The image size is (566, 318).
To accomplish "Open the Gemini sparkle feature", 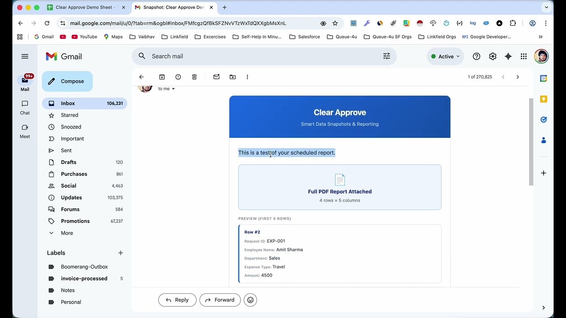I will point(508,56).
